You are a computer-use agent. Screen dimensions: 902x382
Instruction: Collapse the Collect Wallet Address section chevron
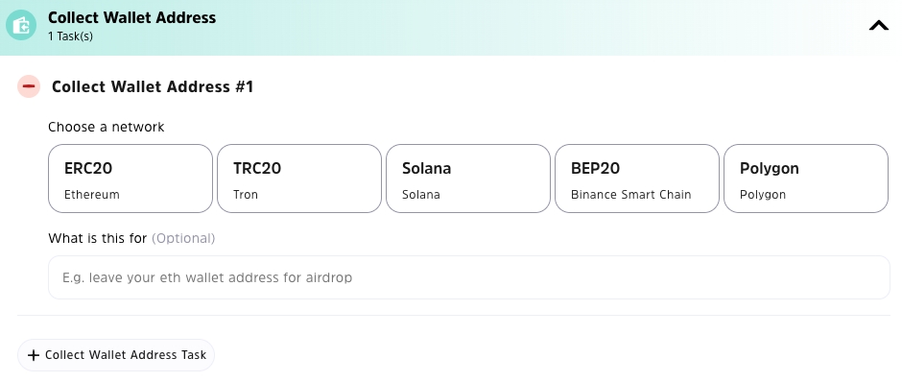(x=878, y=26)
